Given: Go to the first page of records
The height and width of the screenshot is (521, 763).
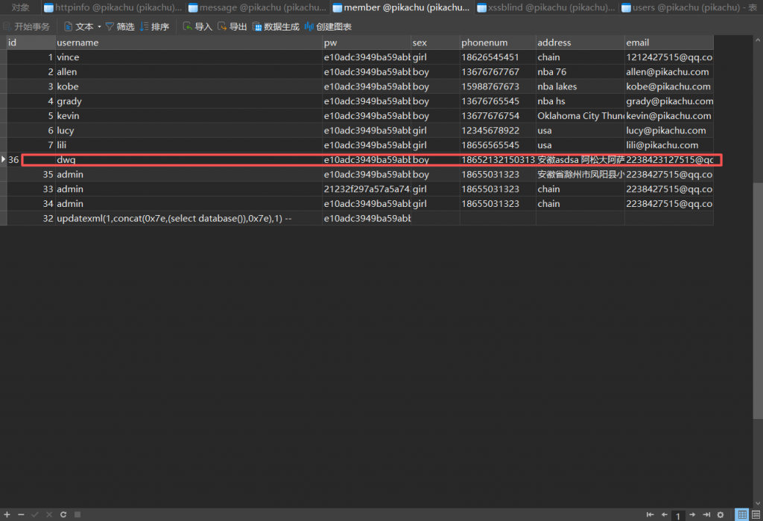Looking at the screenshot, I should (x=650, y=514).
